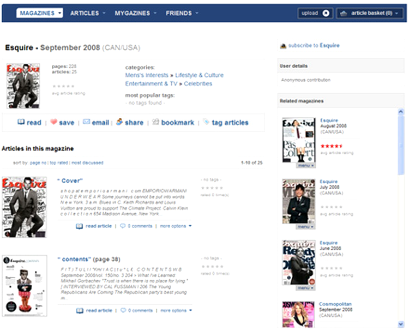Open the ARTICLES menu
409x331 pixels.
point(88,13)
